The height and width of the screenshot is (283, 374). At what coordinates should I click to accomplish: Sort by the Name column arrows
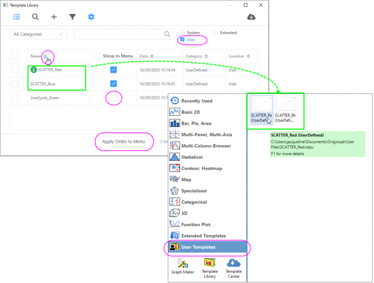coord(45,56)
